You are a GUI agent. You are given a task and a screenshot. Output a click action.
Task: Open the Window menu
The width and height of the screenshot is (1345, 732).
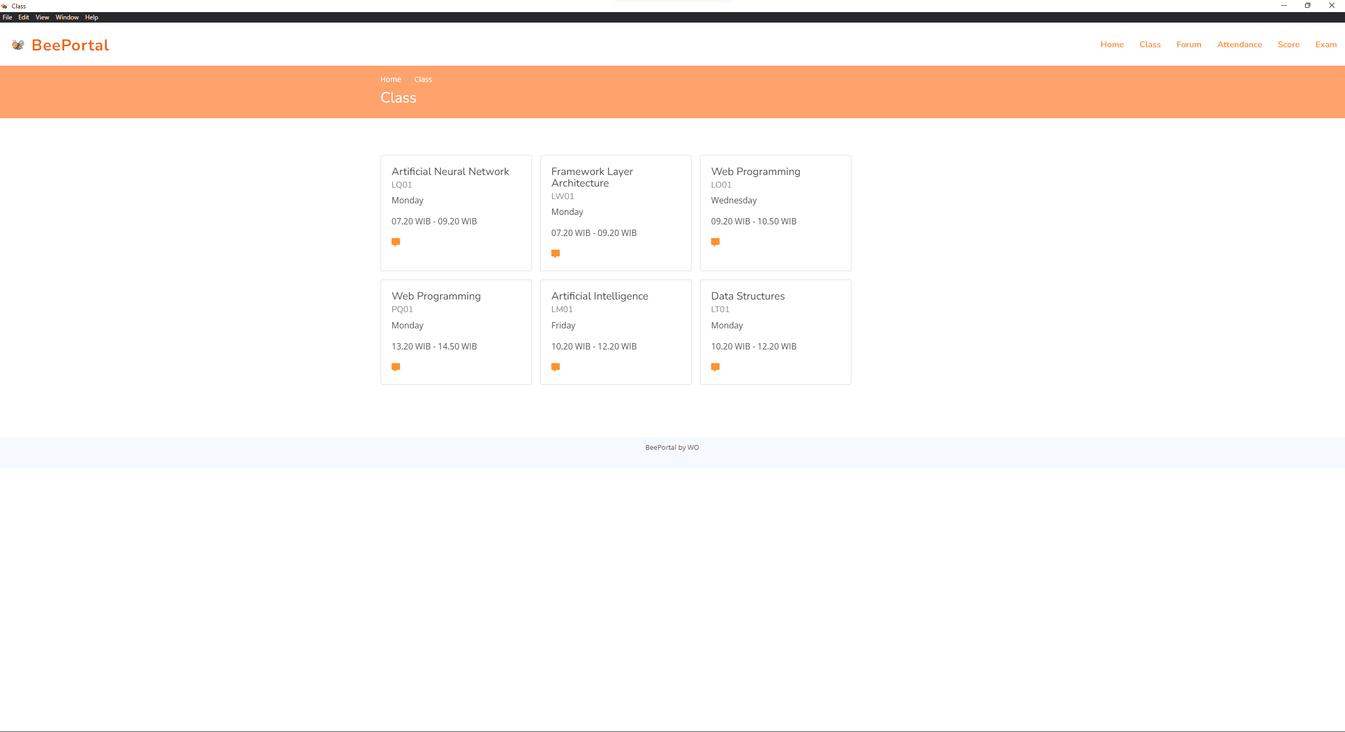pyautogui.click(x=67, y=17)
